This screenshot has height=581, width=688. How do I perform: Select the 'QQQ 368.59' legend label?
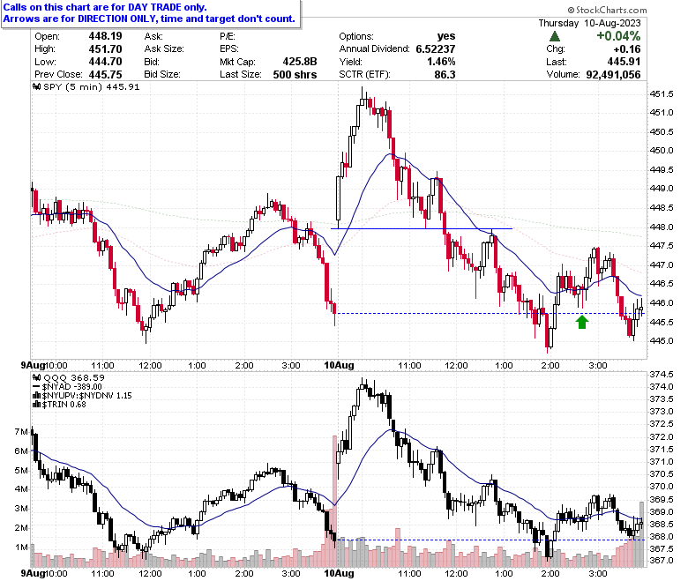[x=74, y=377]
